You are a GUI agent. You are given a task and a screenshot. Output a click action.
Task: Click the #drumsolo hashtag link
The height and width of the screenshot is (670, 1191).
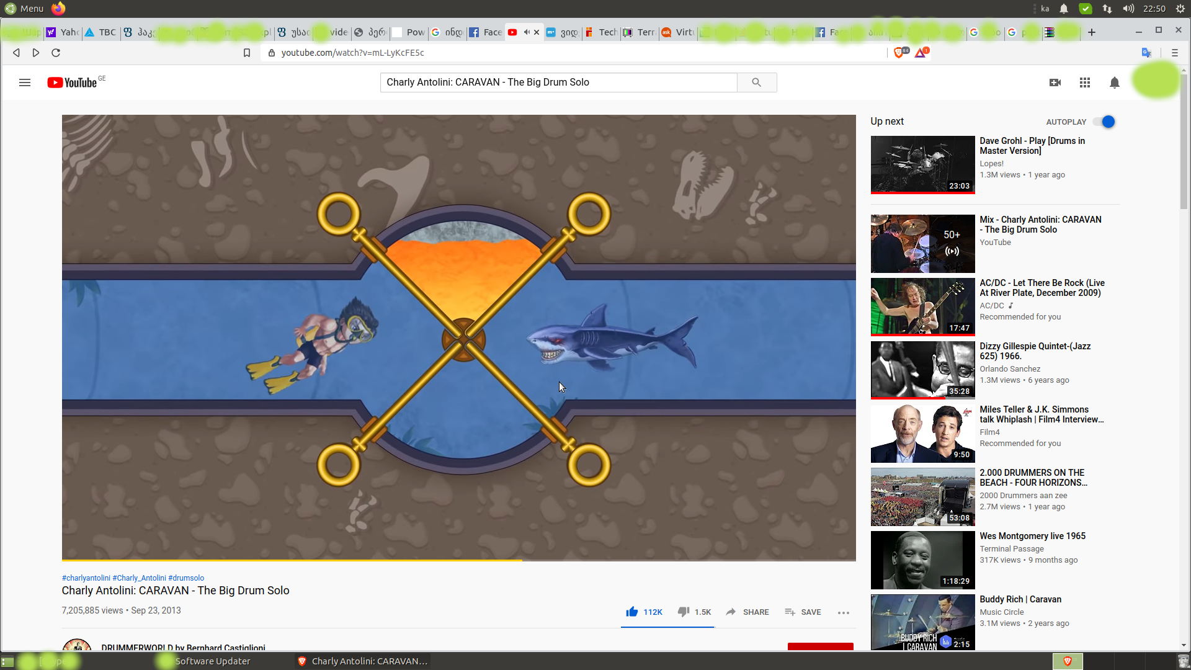186,578
